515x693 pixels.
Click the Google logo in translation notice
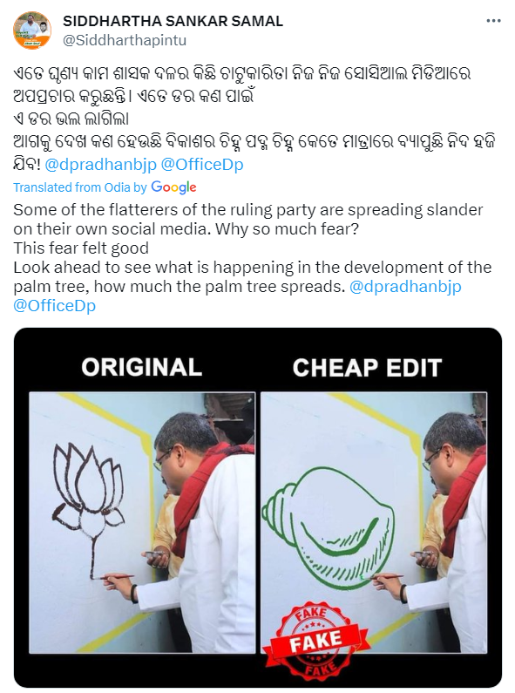(173, 187)
